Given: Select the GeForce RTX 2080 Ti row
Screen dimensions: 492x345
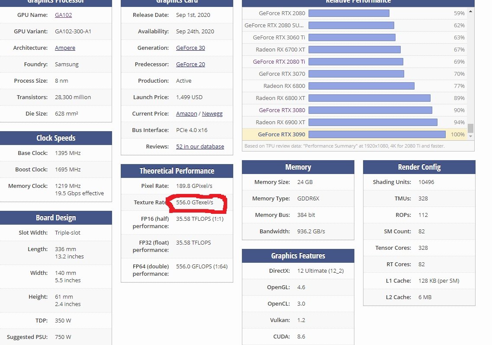Looking at the screenshot, I should click(x=354, y=61).
